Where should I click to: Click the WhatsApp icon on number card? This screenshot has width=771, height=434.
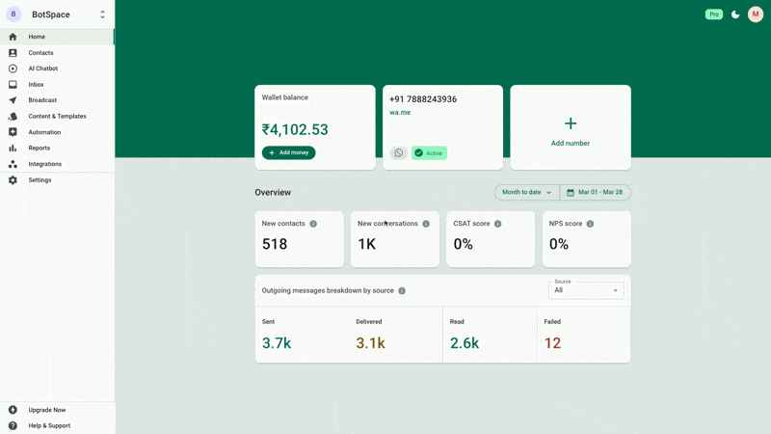(399, 153)
